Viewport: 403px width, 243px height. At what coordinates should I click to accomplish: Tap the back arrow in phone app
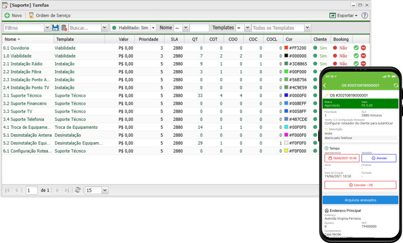325,85
